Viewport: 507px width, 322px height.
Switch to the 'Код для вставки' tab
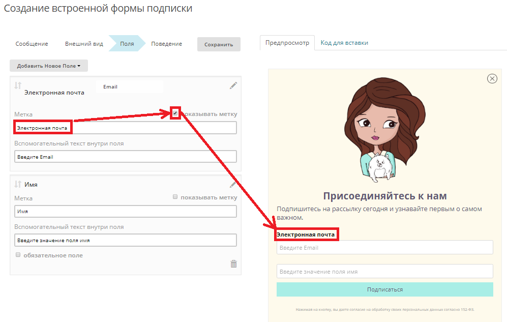[344, 43]
